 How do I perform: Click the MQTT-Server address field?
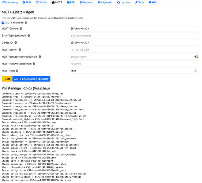point(134,50)
